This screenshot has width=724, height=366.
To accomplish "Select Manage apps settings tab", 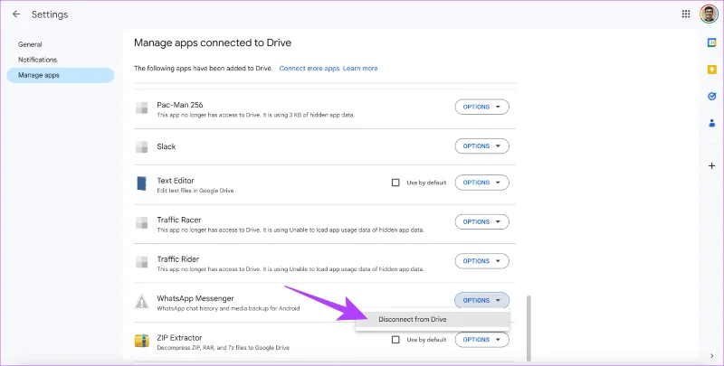I will [61, 75].
